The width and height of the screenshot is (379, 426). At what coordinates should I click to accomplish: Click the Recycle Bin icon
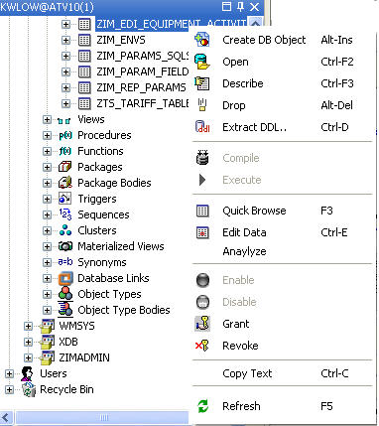(x=29, y=389)
